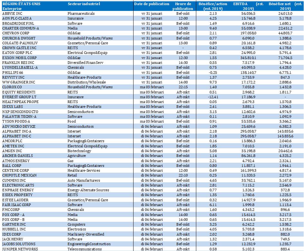This screenshot has height=251, width=305.
Task: Select the CHIPOTLE MEXICAN company cell
Action: [x=19, y=175]
